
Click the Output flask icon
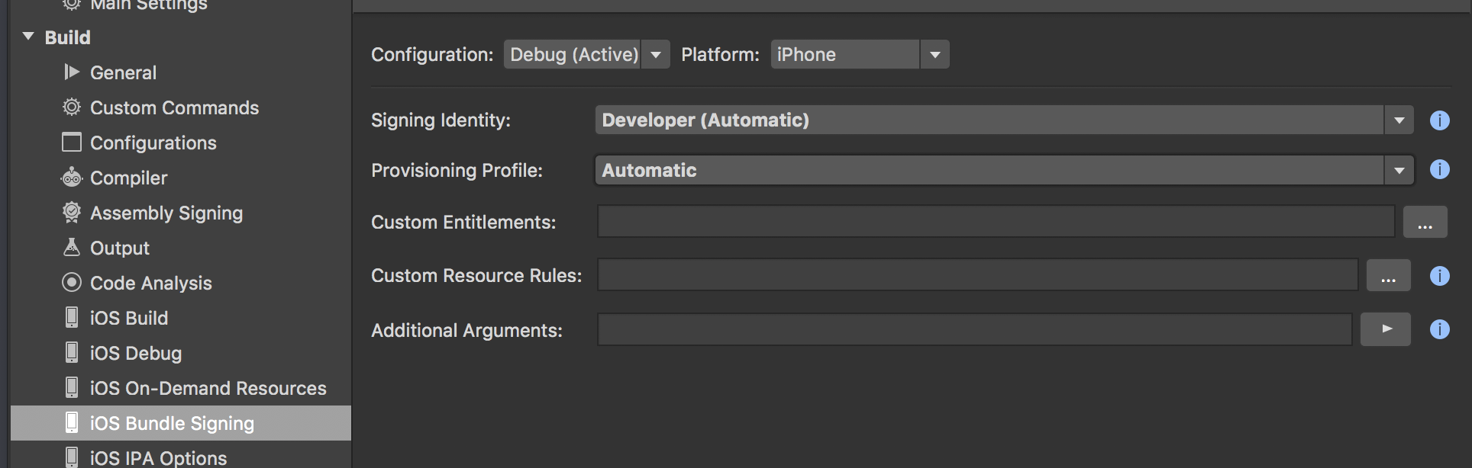point(72,248)
